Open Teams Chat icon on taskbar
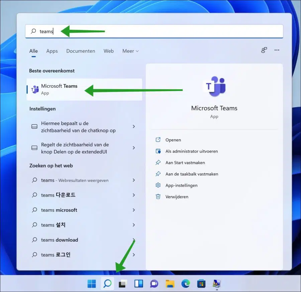Viewport: 301px width, 292px height. 154,284
